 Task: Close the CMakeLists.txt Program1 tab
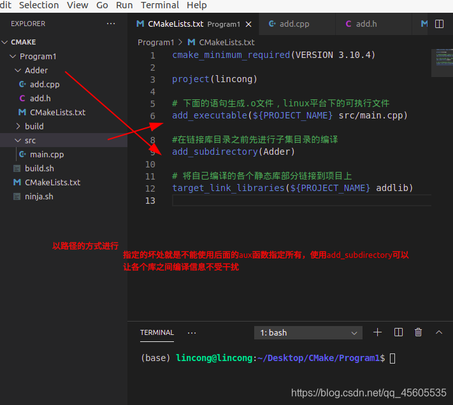click(248, 24)
